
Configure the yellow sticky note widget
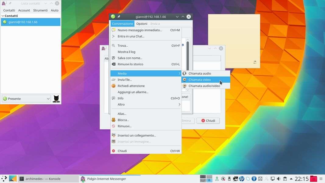click(x=255, y=62)
